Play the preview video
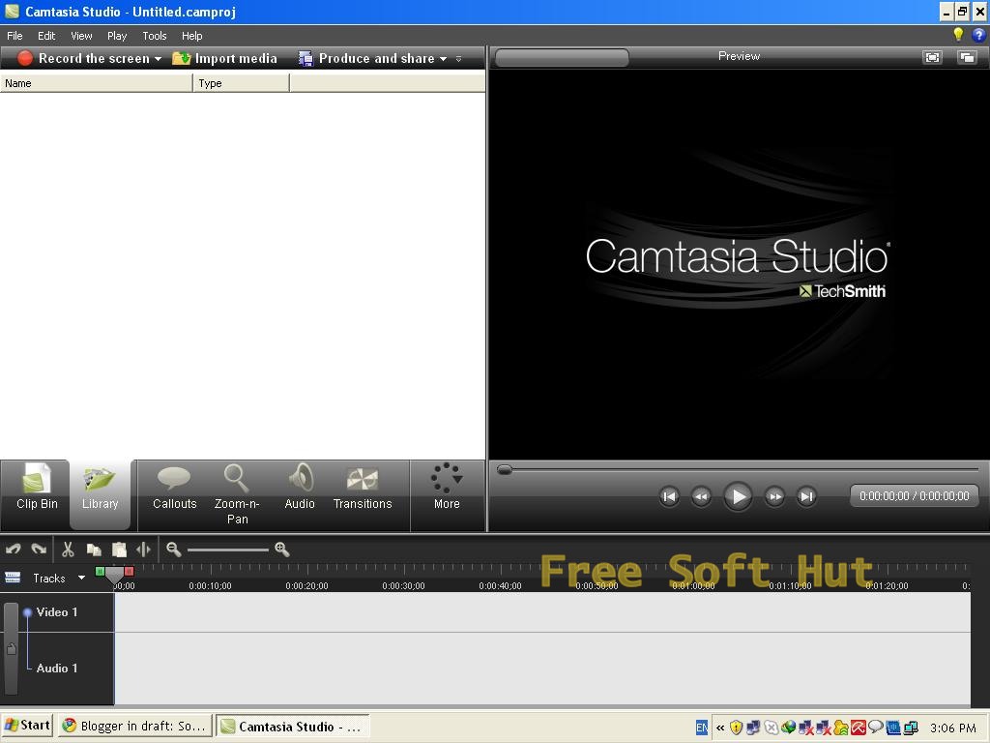 click(x=738, y=496)
